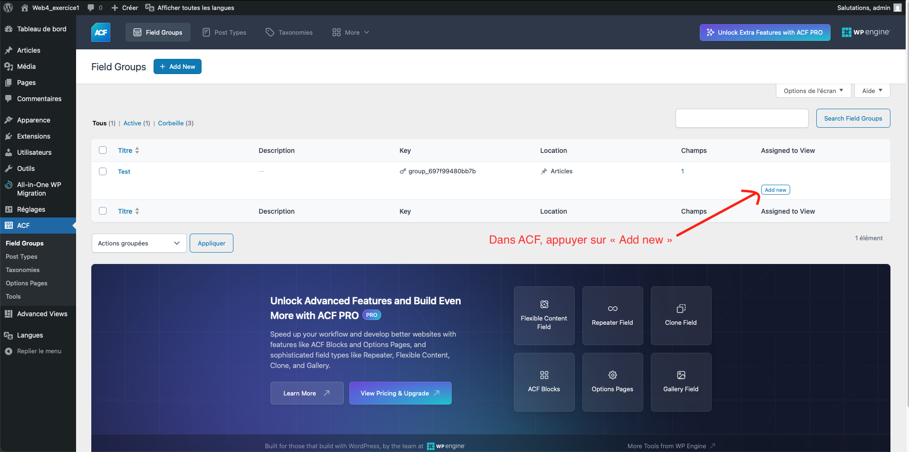909x452 pixels.
Task: Click the Gallery Field card
Action: pos(681,382)
